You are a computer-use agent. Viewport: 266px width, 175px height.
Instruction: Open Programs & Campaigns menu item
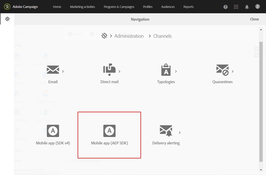119,7
